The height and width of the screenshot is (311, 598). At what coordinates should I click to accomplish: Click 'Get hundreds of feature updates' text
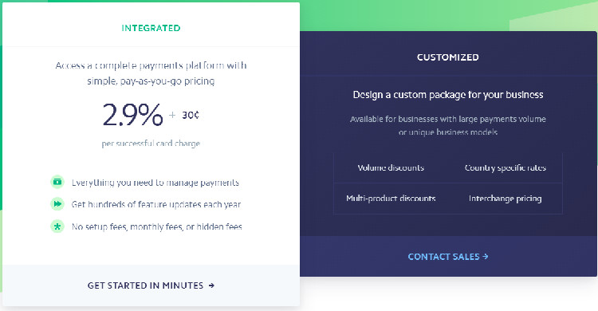156,204
